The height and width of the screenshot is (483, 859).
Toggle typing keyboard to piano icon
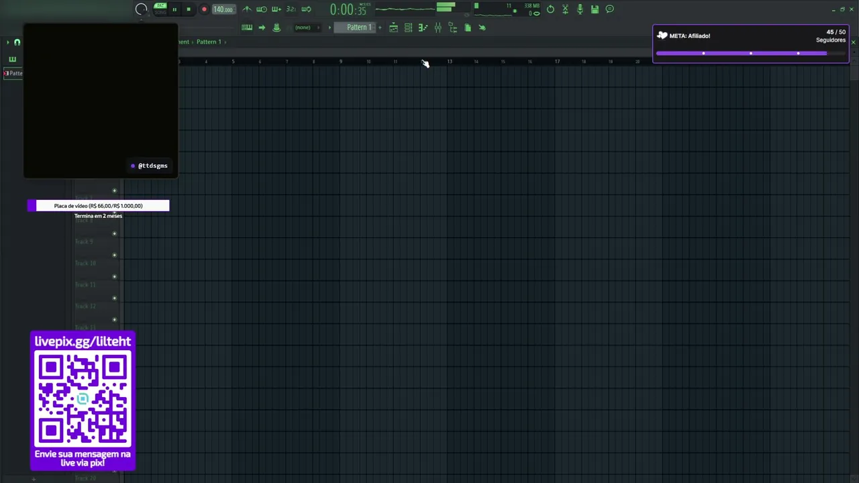point(247,28)
